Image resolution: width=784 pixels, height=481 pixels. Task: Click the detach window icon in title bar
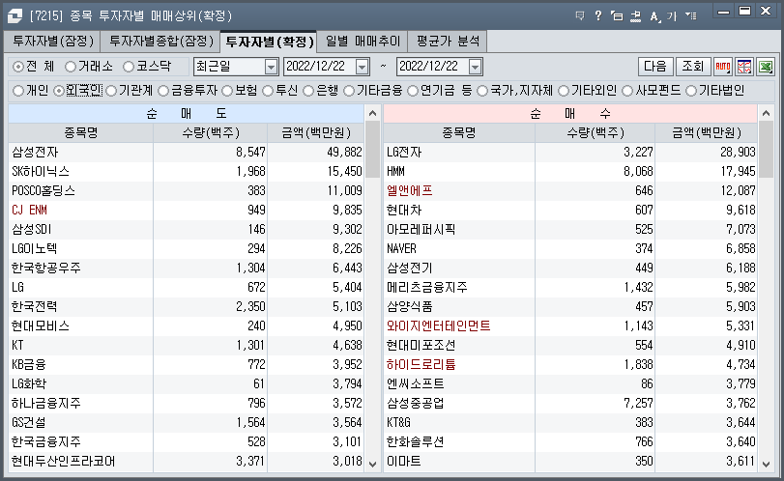coord(617,16)
